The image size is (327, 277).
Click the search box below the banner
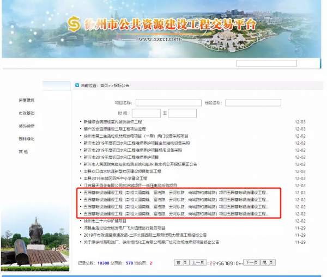[x=267, y=63]
